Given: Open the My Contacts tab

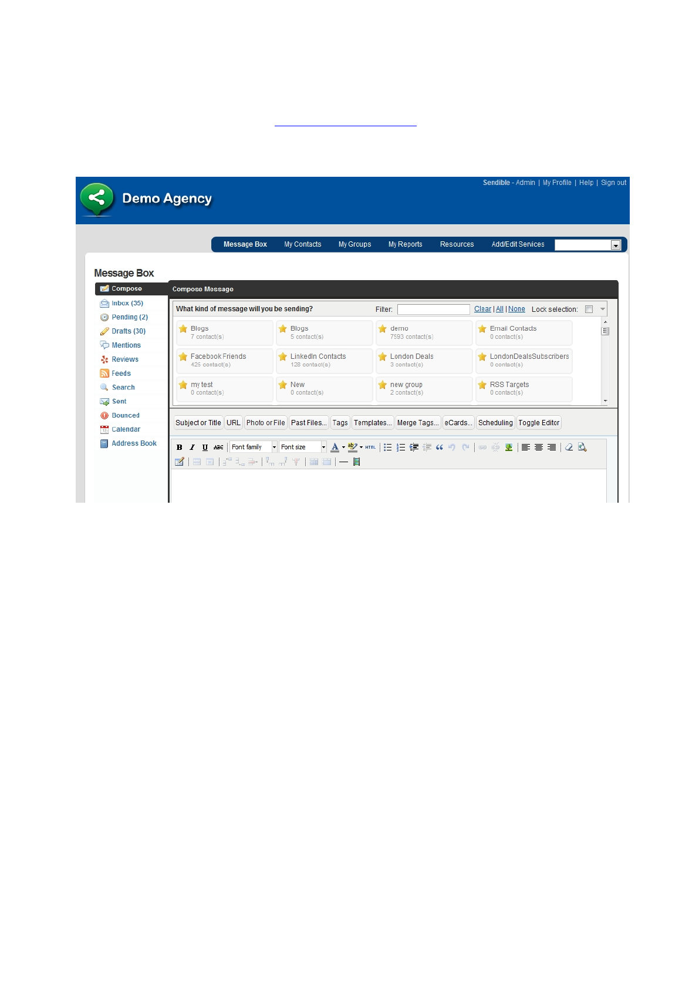Looking at the screenshot, I should coord(303,244).
